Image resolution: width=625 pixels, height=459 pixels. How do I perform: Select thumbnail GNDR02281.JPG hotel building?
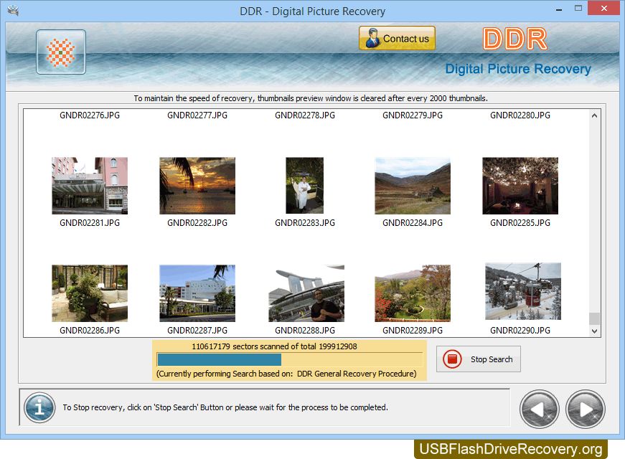[x=90, y=186]
